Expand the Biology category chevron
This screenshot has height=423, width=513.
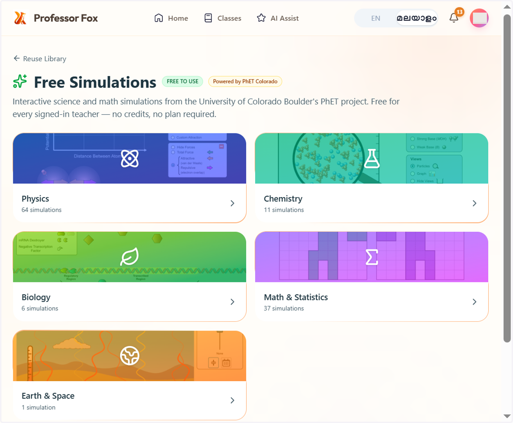pos(233,302)
